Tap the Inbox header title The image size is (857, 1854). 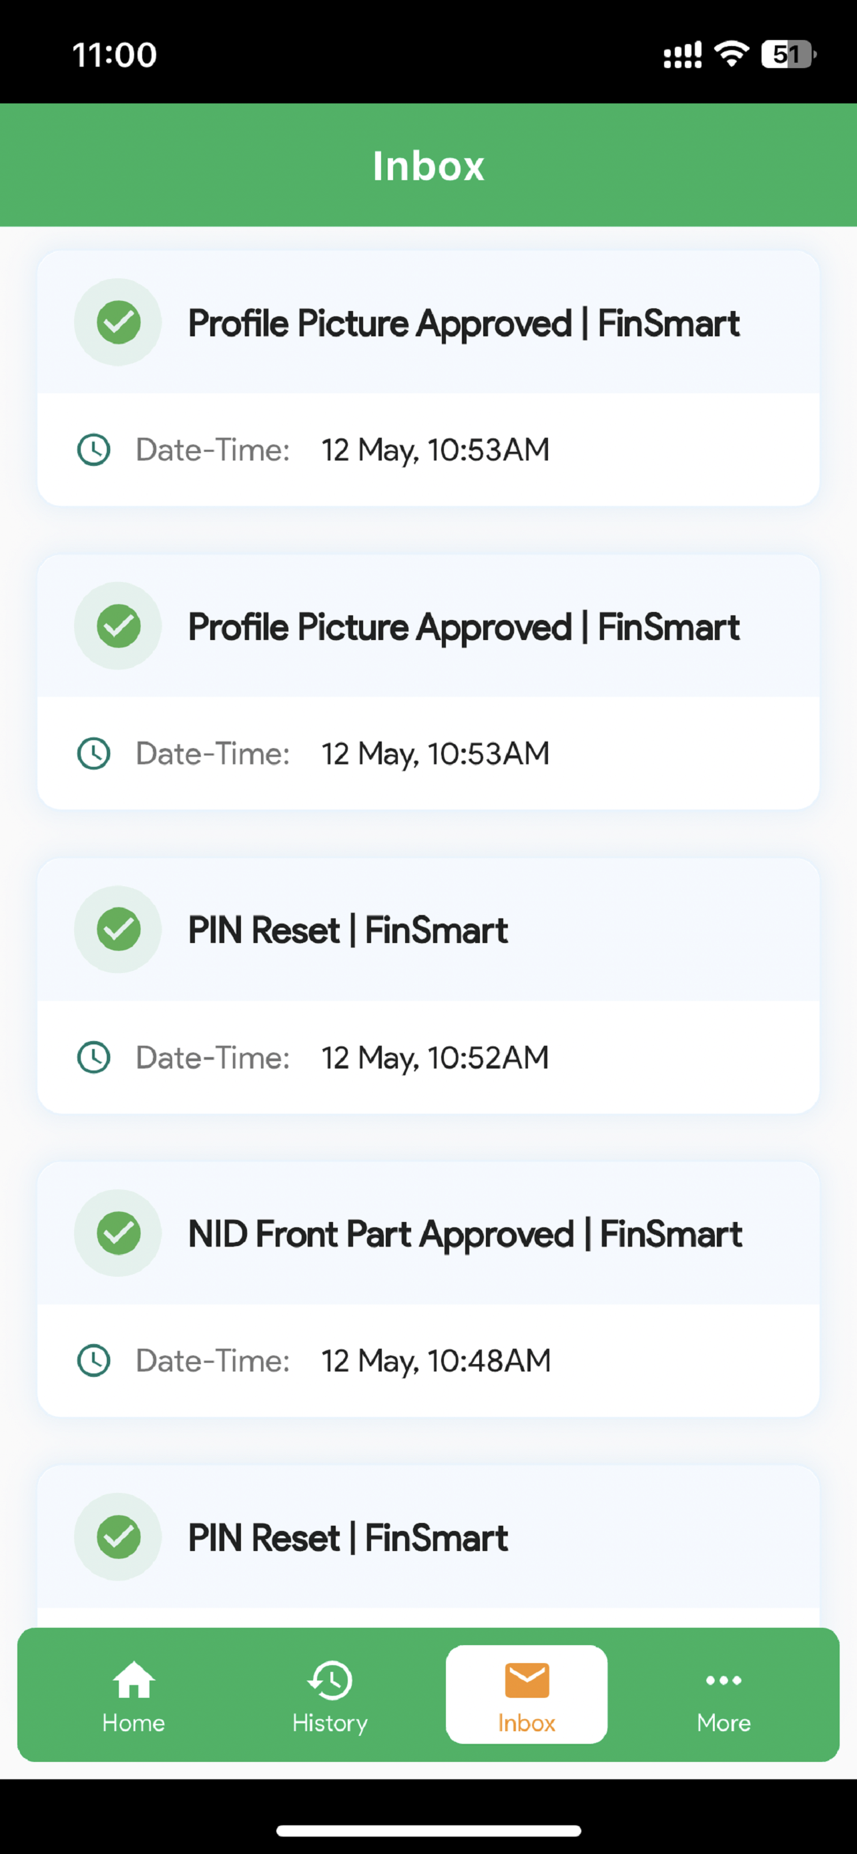pos(428,166)
